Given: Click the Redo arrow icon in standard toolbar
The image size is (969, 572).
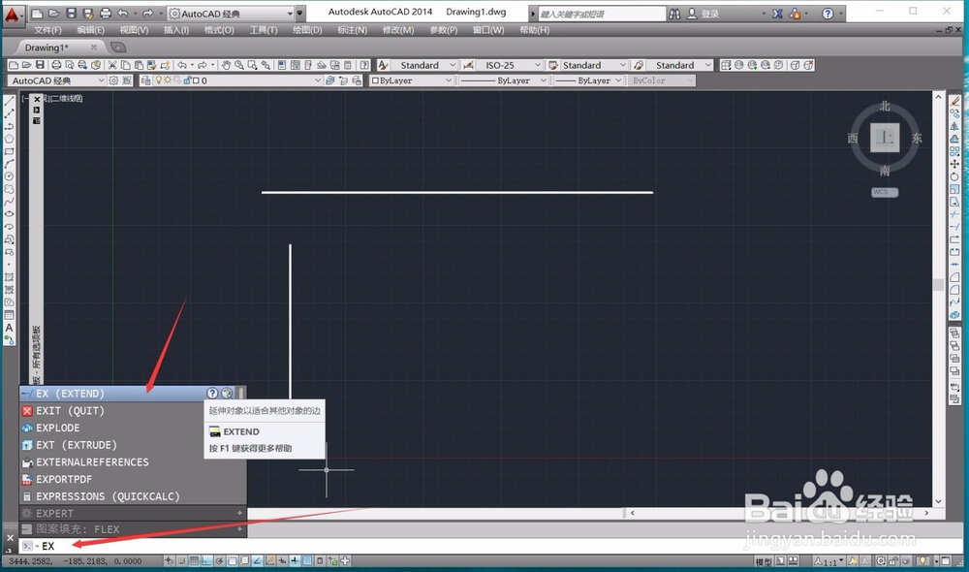Looking at the screenshot, I should 203,65.
